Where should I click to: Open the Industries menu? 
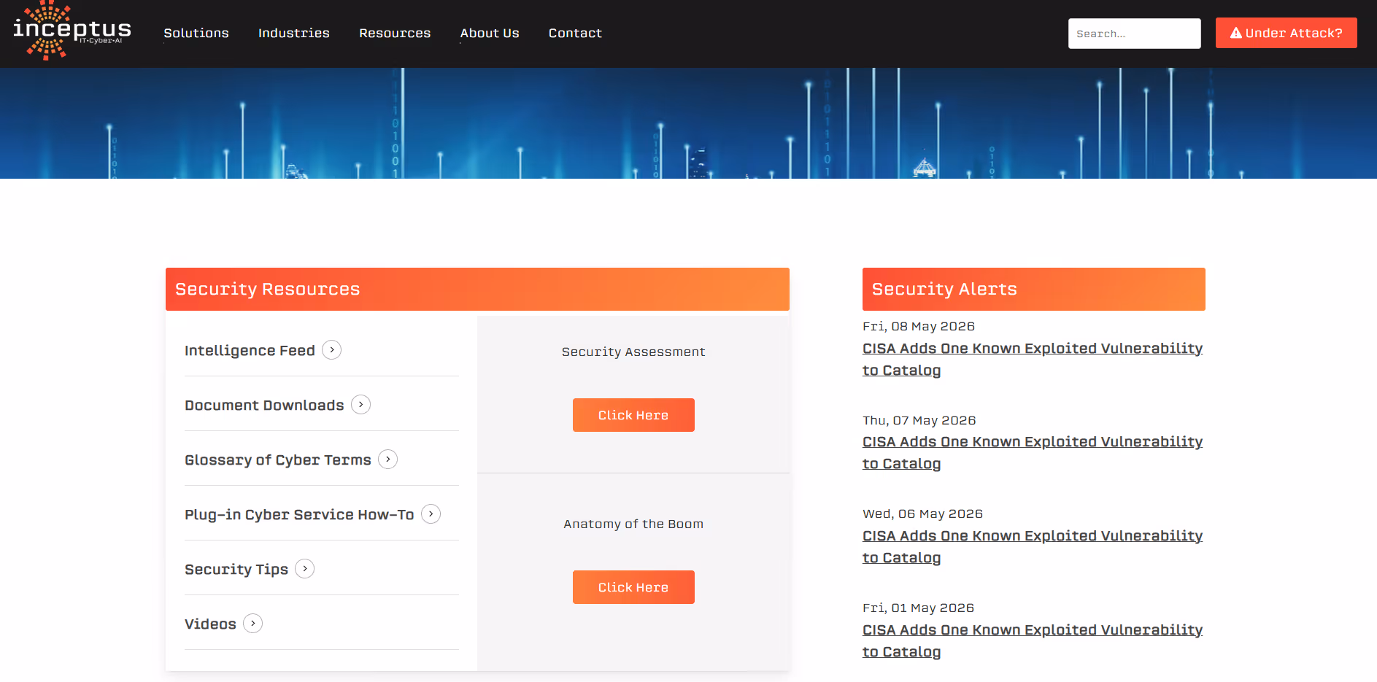point(294,34)
